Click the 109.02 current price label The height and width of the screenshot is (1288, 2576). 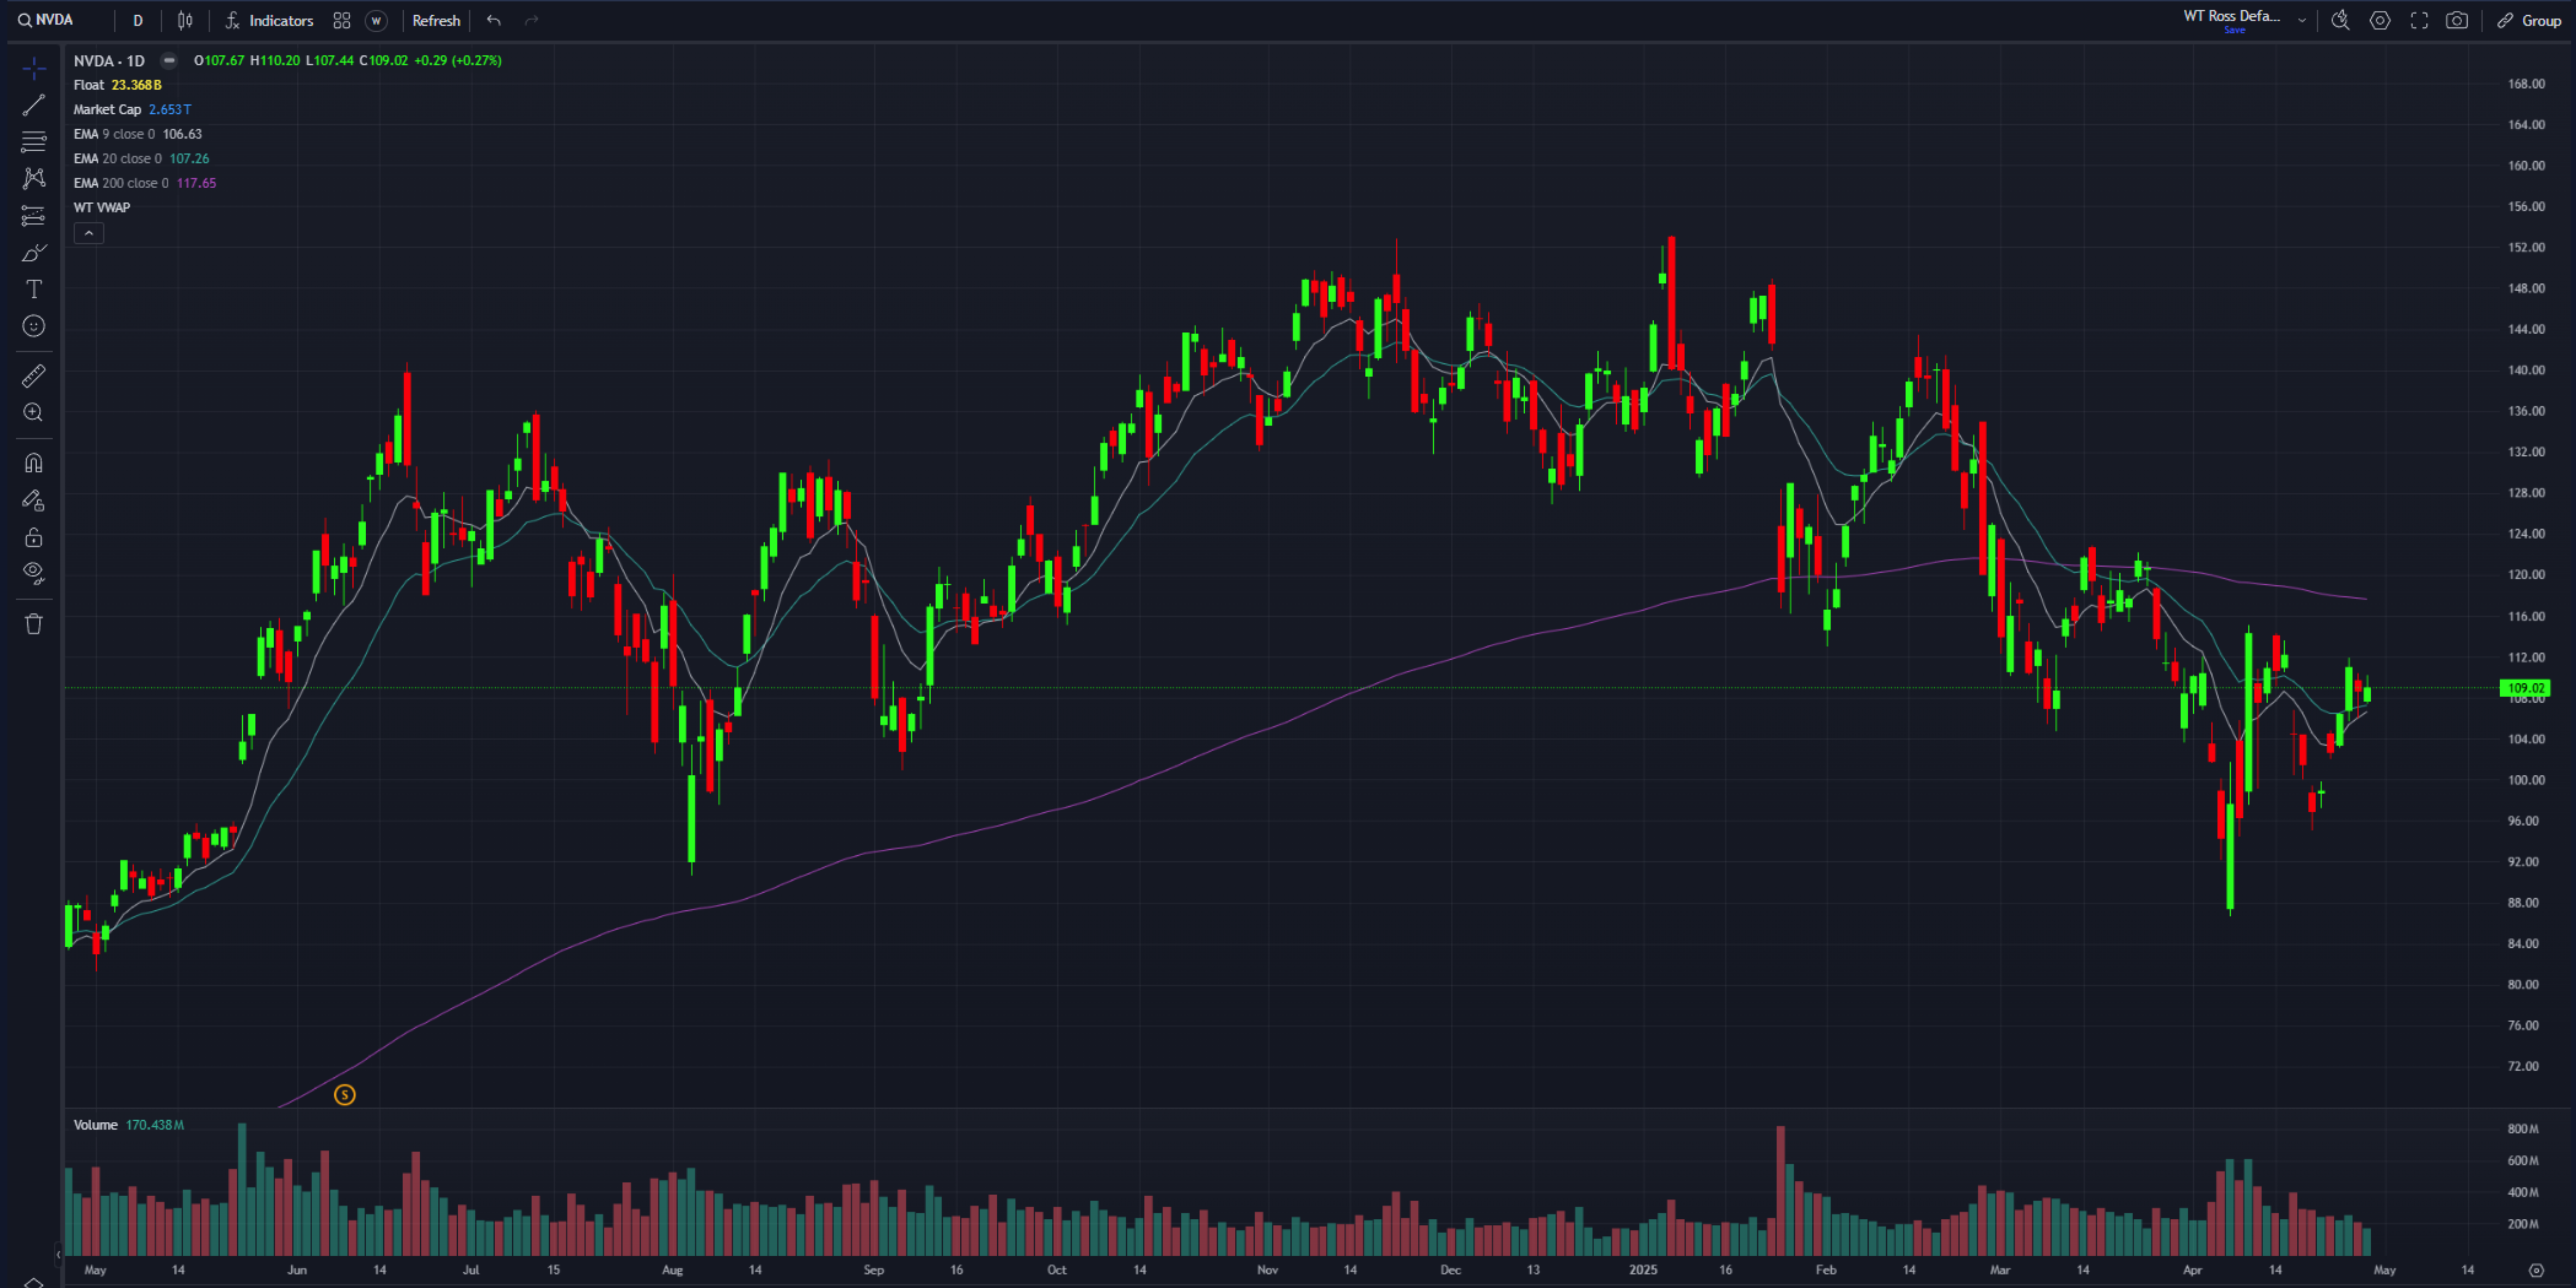pos(2525,688)
